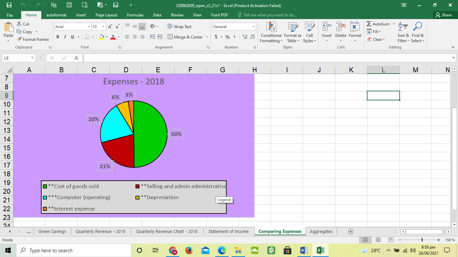Select the Format Painter tool
The width and height of the screenshot is (458, 257).
point(33,39)
